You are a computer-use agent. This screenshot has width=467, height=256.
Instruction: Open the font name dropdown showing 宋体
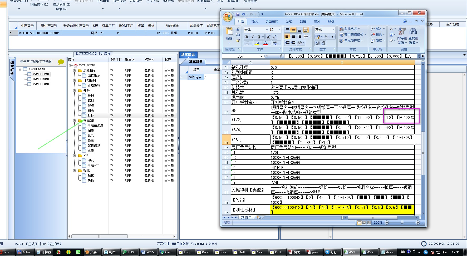[x=267, y=30]
